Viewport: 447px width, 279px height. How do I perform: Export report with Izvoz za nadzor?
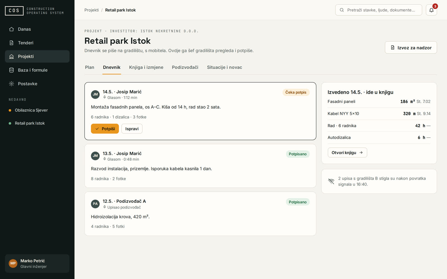coord(411,48)
